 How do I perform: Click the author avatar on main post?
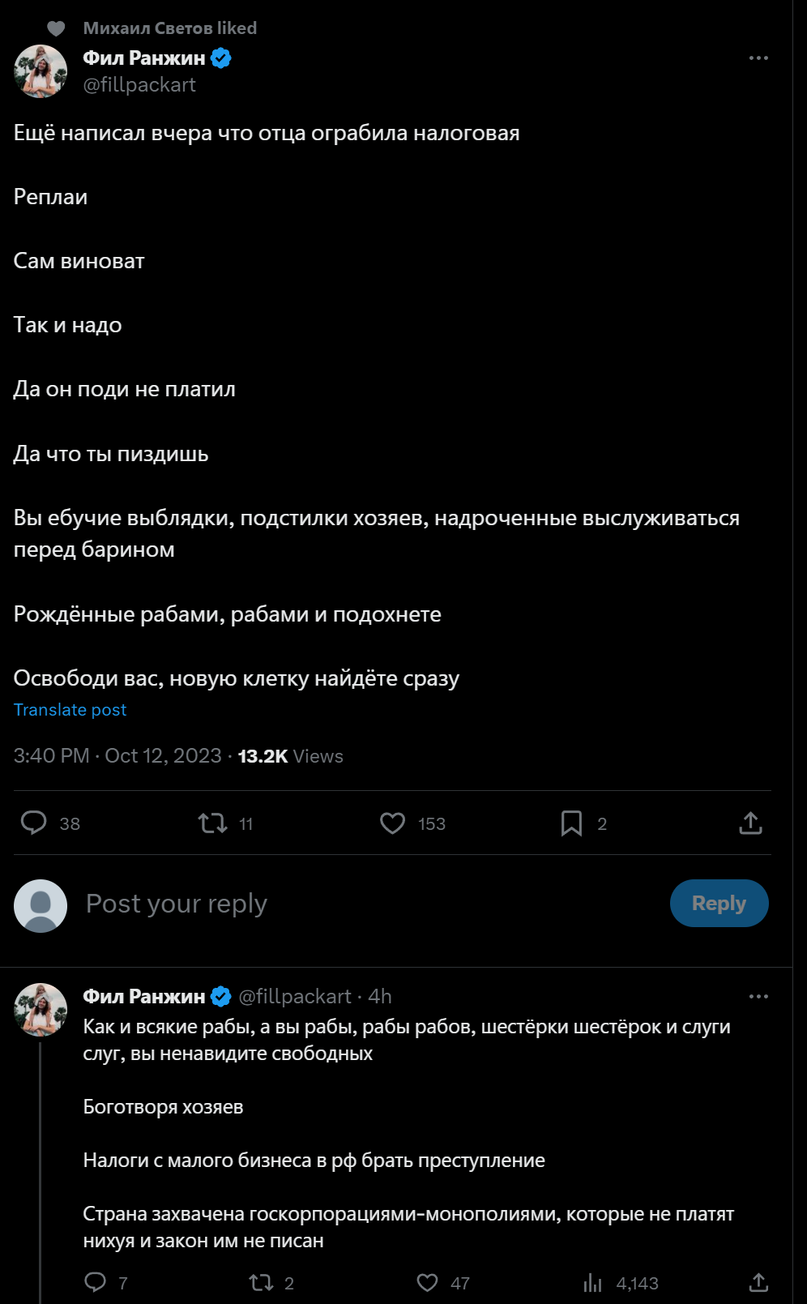click(41, 71)
